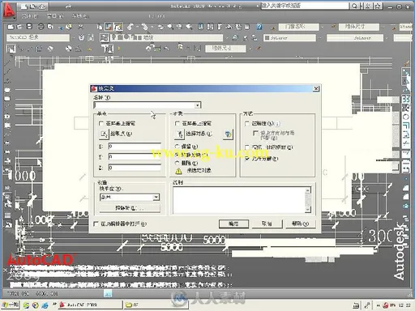Click the base point Z input field

click(x=135, y=168)
